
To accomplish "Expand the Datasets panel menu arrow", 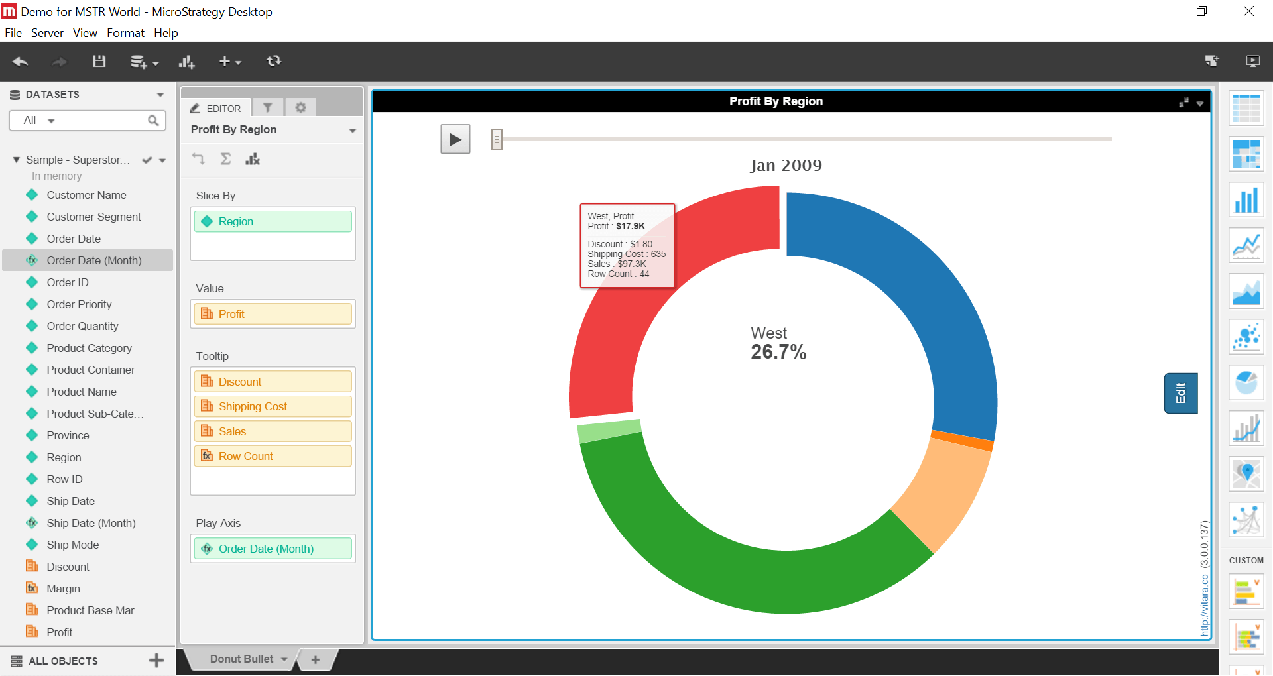I will tap(160, 95).
